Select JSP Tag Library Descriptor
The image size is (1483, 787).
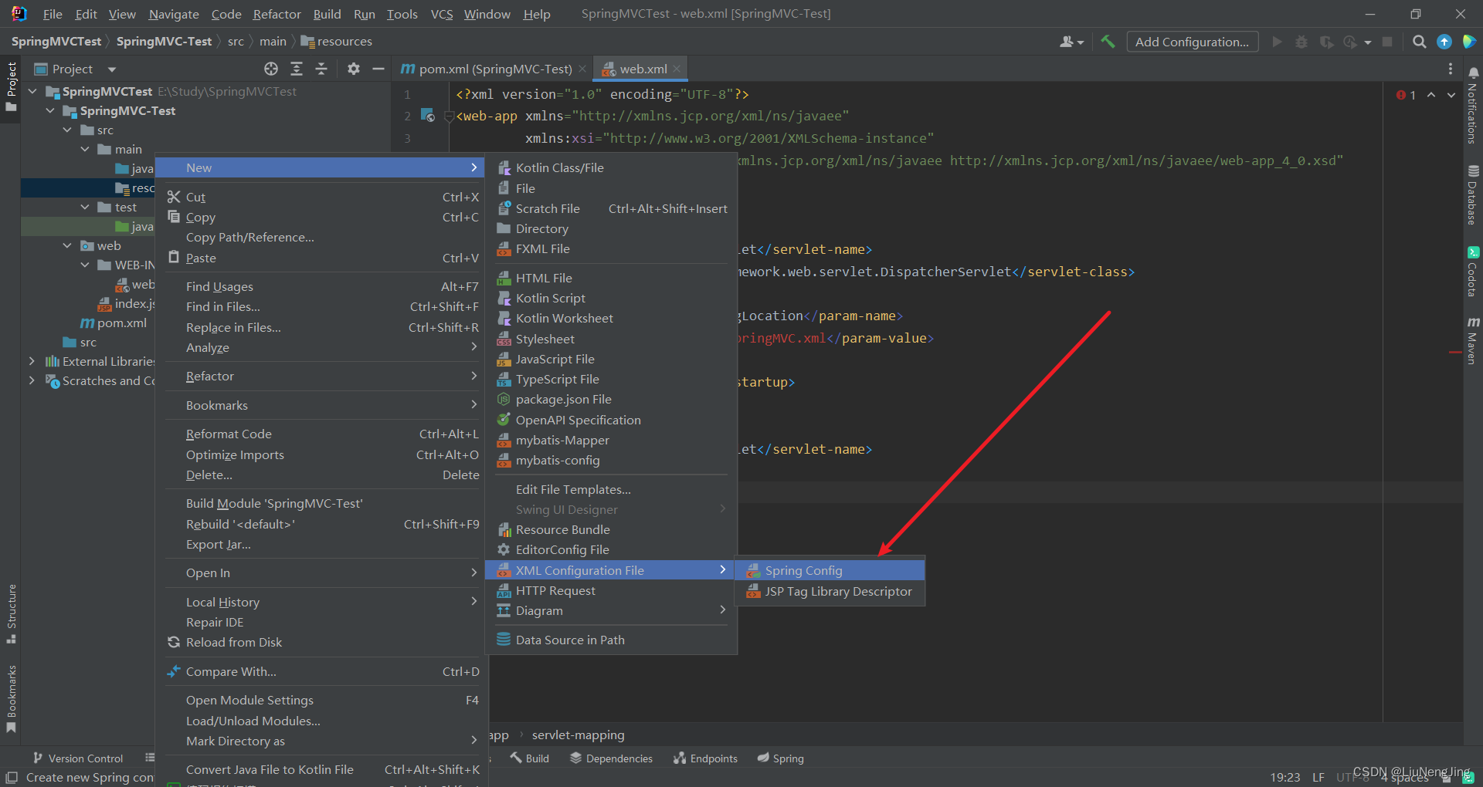[830, 592]
